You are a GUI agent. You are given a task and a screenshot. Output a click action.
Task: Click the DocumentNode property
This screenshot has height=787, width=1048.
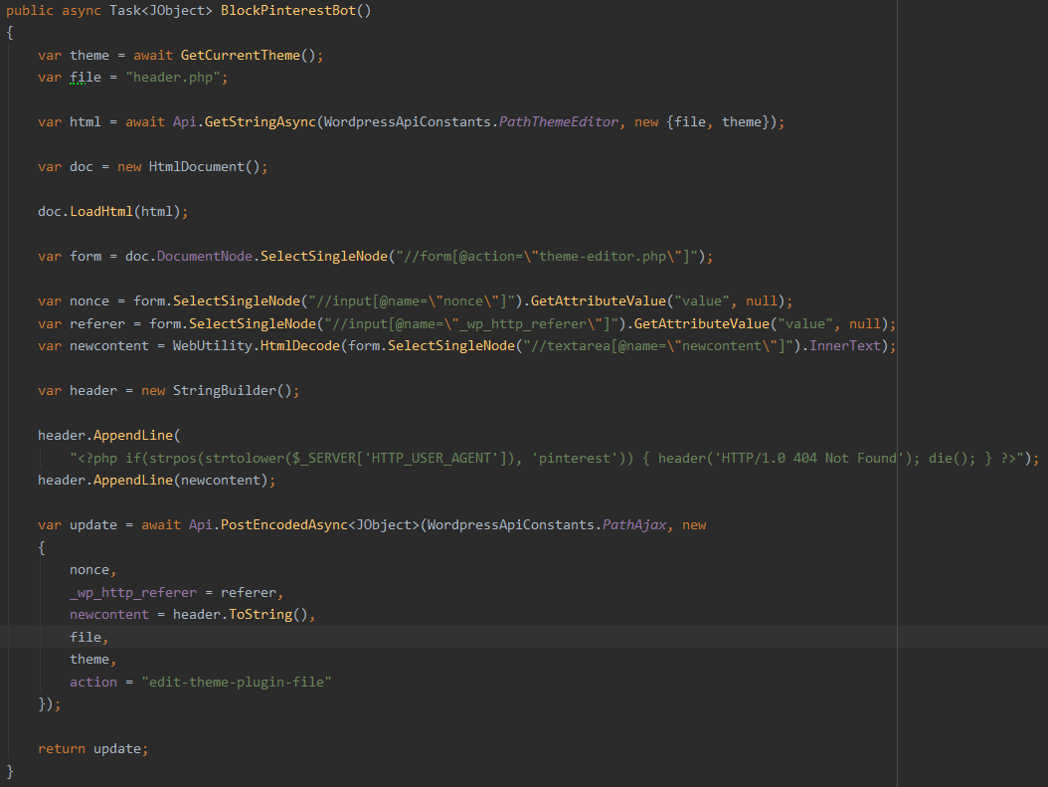coord(205,257)
